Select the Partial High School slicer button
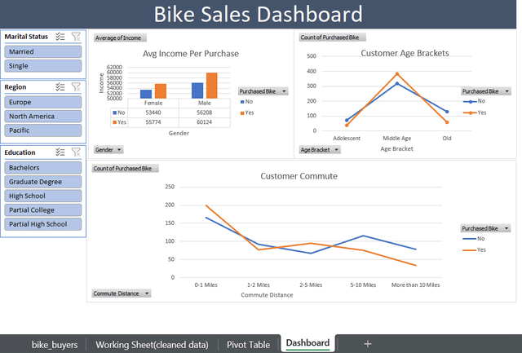Screen dimensions: 522x353 (43, 223)
